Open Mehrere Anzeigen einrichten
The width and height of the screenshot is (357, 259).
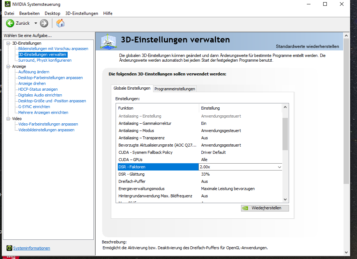[43, 112]
